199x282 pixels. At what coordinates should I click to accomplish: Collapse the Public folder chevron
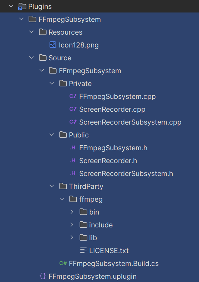(x=52, y=135)
